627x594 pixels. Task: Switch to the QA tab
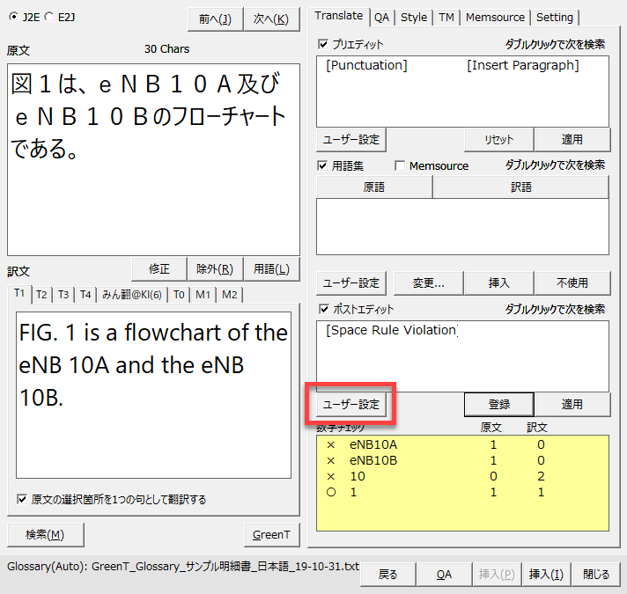381,17
